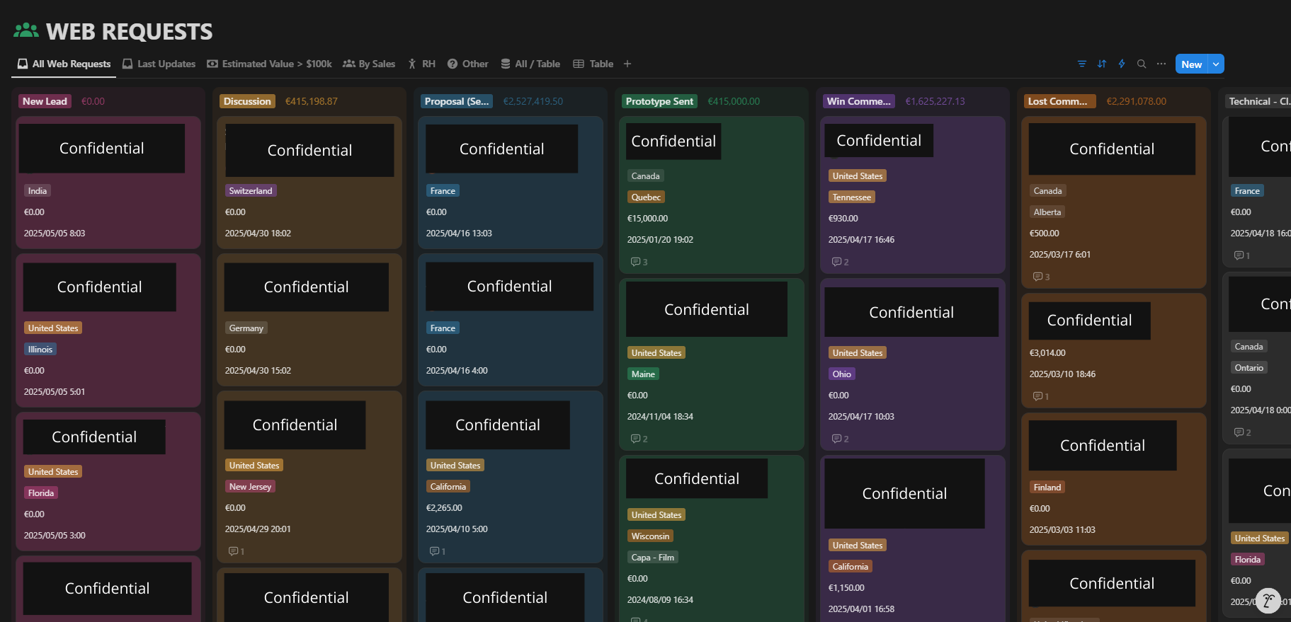The width and height of the screenshot is (1291, 622).
Task: Open the floating help assistant icon
Action: (x=1268, y=601)
